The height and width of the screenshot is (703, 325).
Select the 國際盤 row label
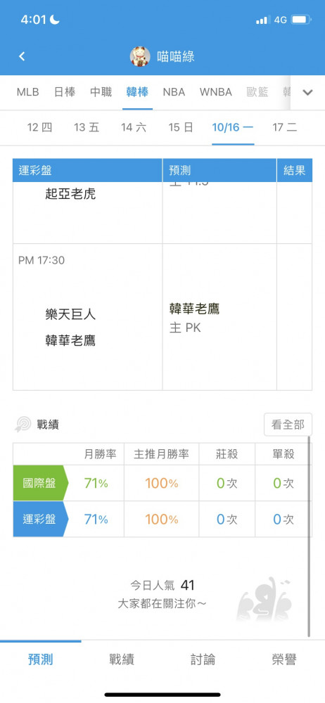pyautogui.click(x=40, y=484)
